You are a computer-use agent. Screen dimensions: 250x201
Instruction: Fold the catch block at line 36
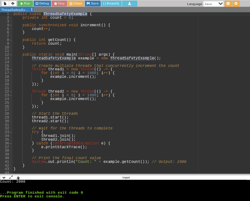tap(11, 143)
